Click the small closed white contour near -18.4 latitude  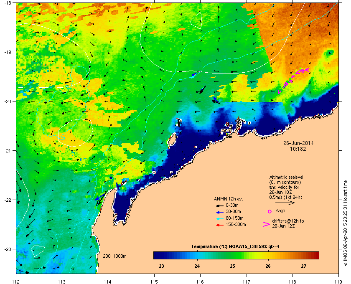click(196, 20)
